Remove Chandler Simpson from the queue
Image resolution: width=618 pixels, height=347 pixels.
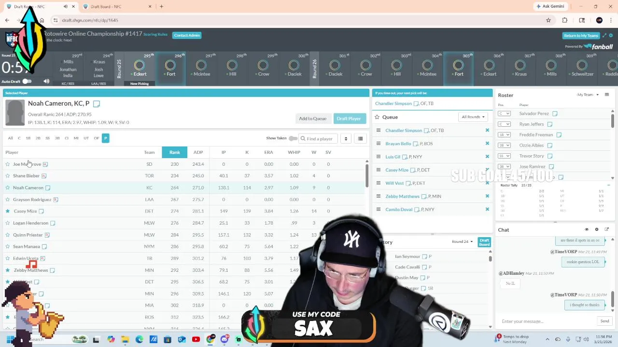pos(487,130)
